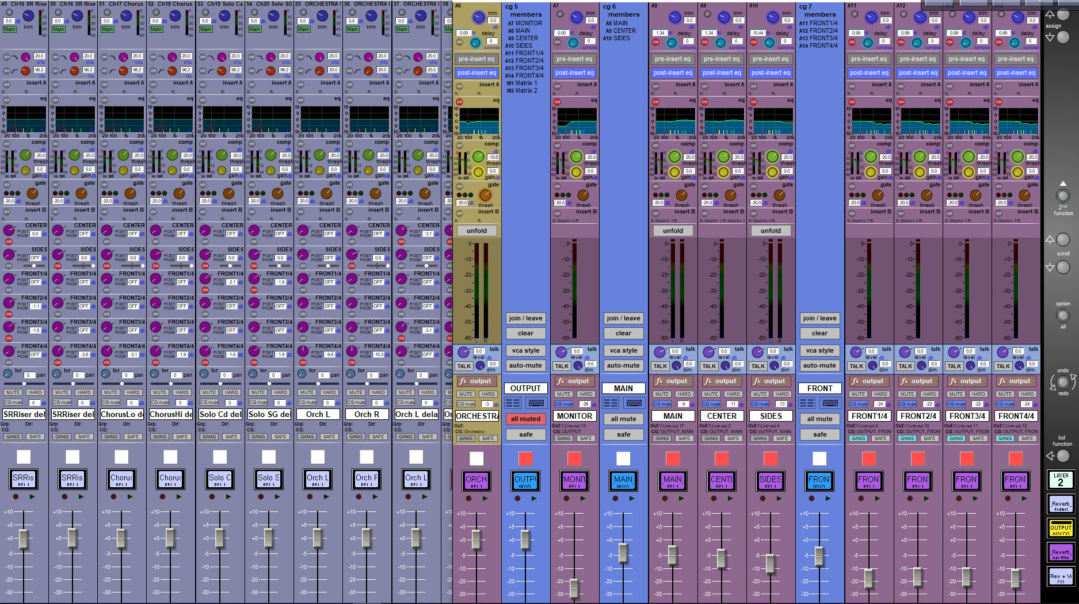The width and height of the screenshot is (1079, 604).
Task: Unfold the MAIN A8 channel
Action: click(x=672, y=231)
